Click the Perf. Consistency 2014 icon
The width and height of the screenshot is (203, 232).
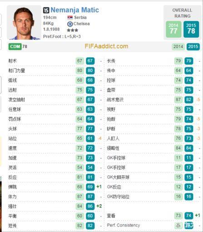178,225
